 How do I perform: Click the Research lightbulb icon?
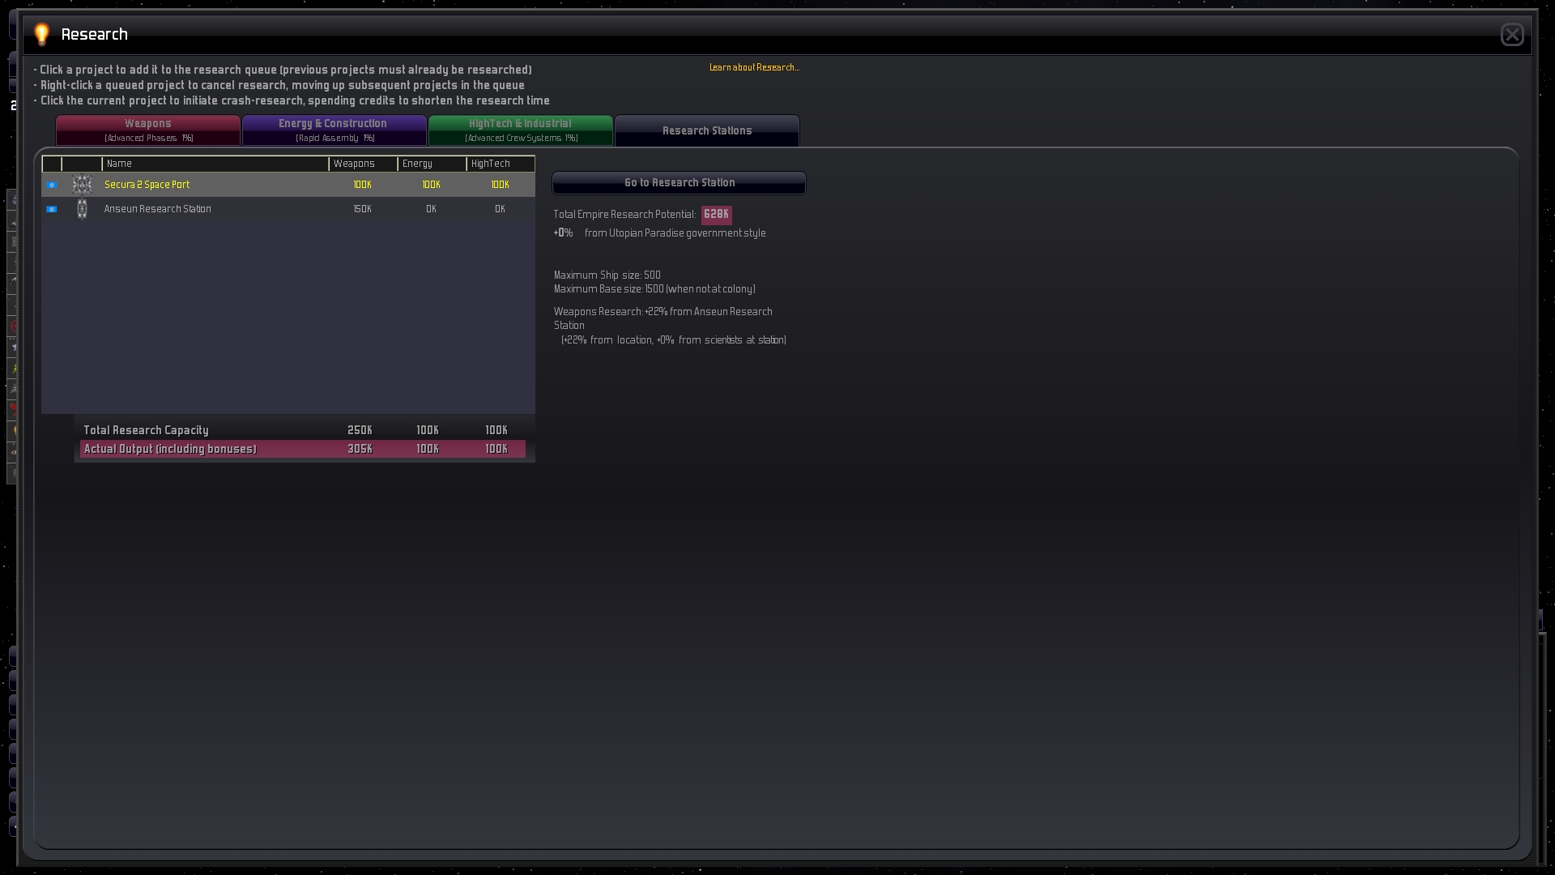42,34
